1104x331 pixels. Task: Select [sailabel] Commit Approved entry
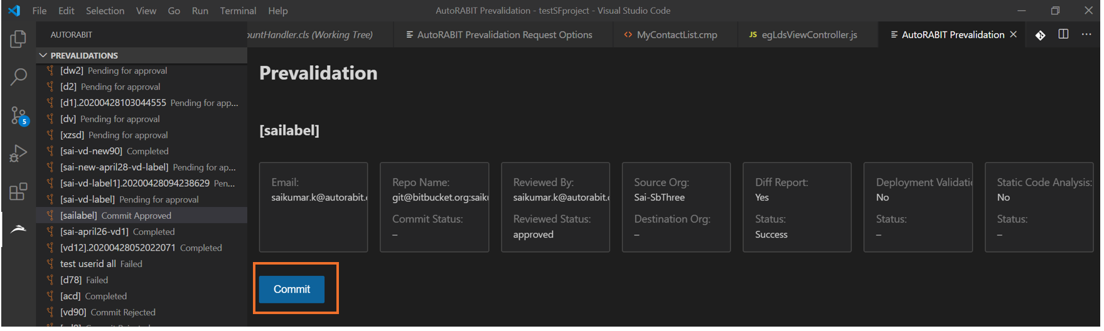[x=142, y=215]
